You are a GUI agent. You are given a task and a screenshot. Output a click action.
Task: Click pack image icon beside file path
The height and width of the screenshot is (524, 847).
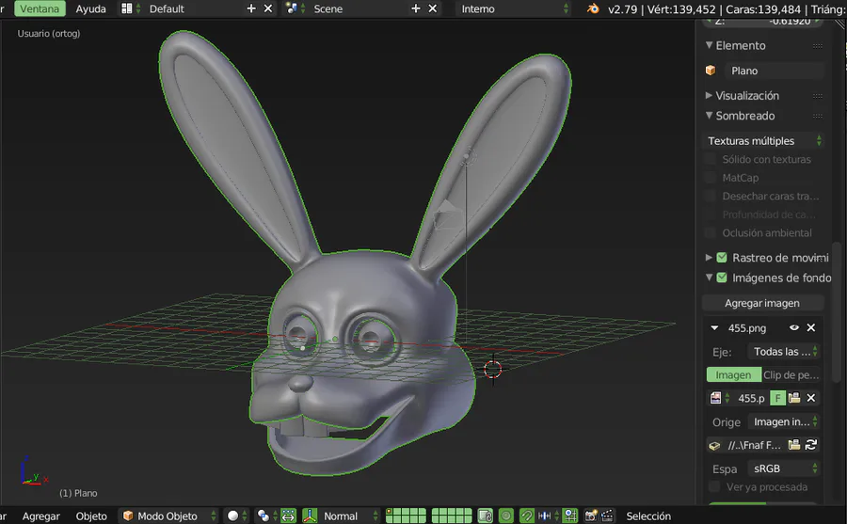(714, 445)
